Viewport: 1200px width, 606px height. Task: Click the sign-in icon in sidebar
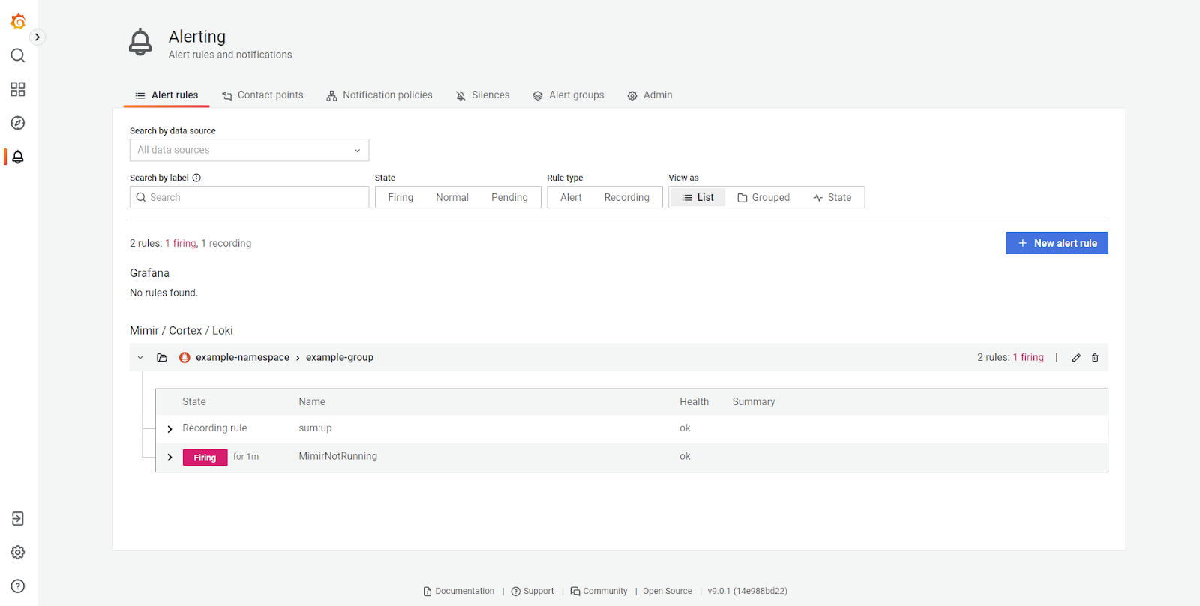18,519
